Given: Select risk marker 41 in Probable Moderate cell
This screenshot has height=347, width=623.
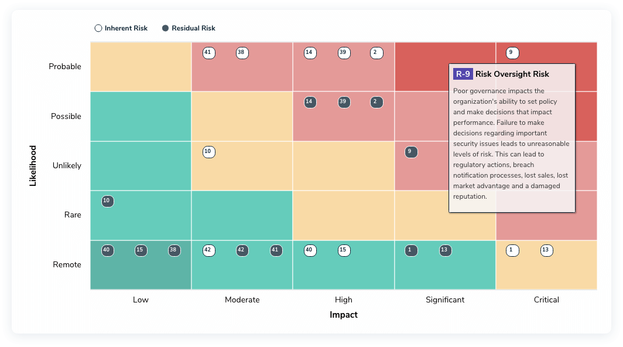Looking at the screenshot, I should coord(208,52).
